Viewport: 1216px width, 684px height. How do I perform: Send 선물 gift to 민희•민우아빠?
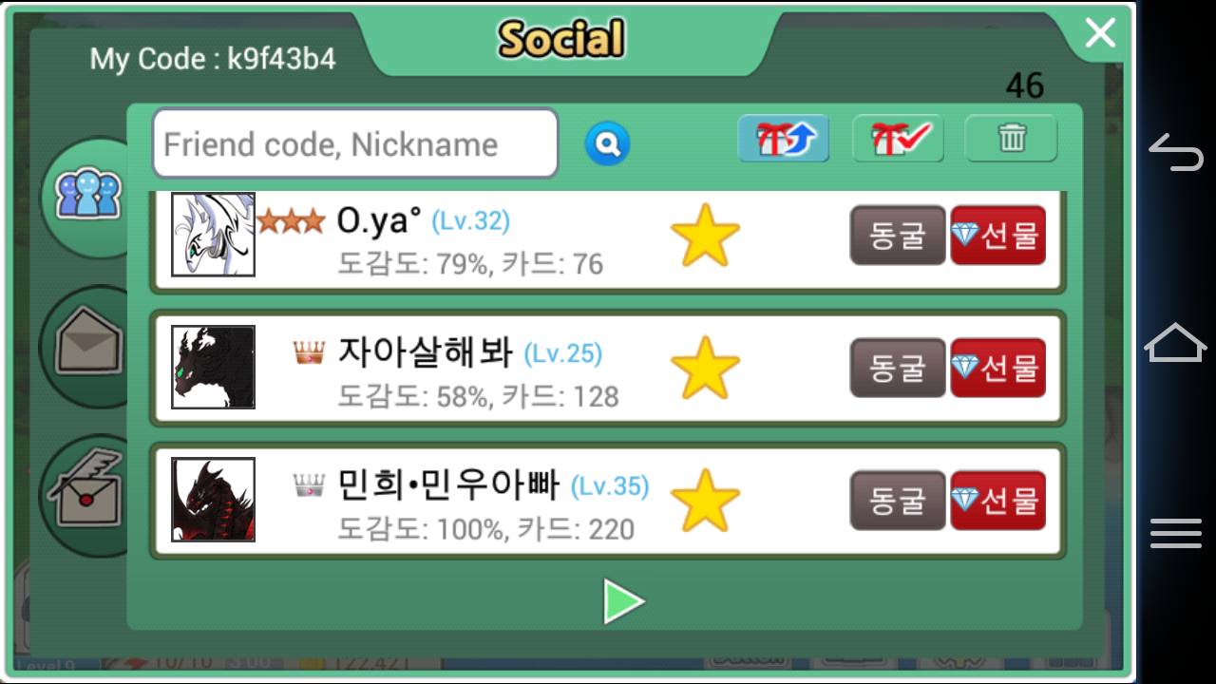click(x=998, y=501)
